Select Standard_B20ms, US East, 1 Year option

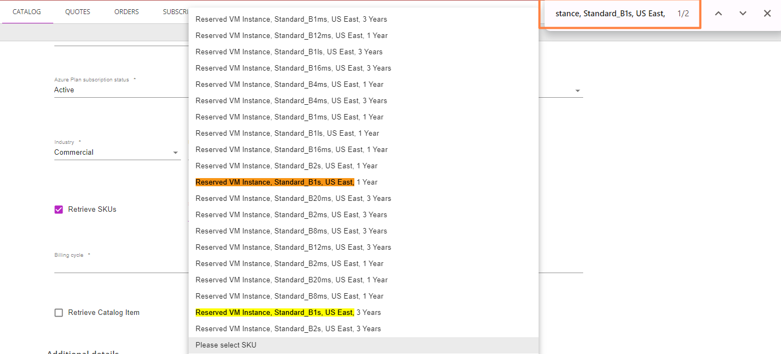click(364, 280)
